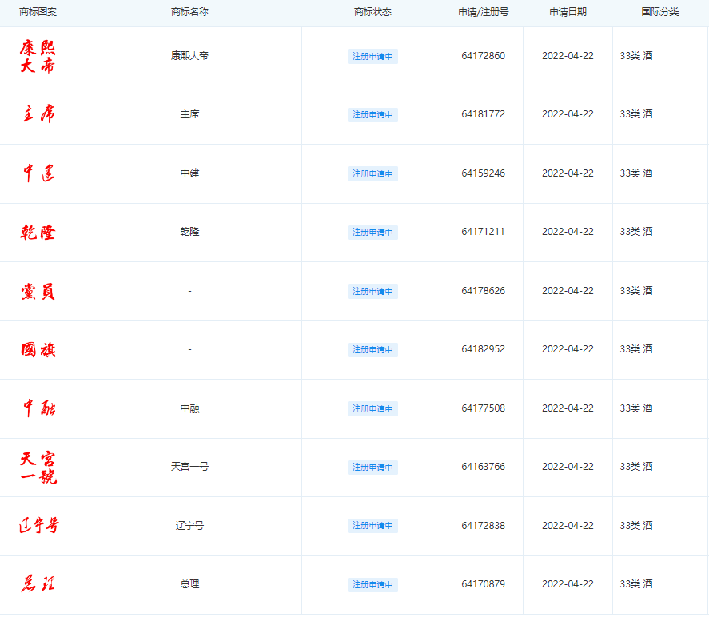Select the 总理 trademark name
709x617 pixels.
[189, 584]
